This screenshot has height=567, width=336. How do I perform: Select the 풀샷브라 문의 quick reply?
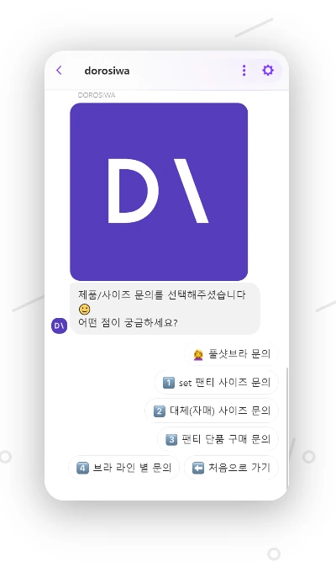pos(231,354)
